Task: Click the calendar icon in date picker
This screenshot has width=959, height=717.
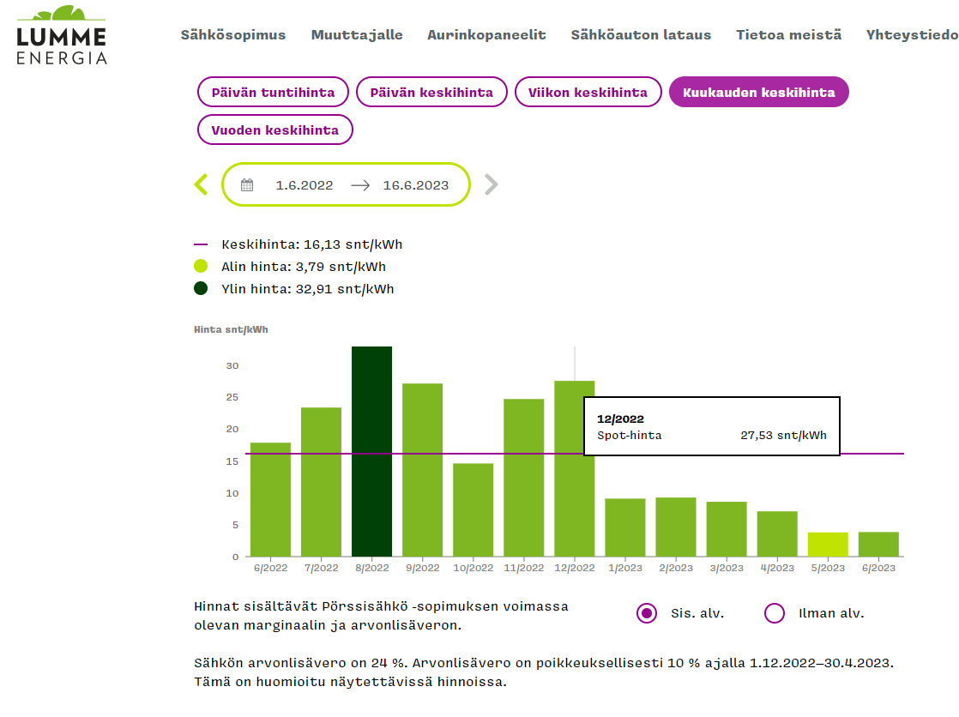Action: [x=247, y=185]
